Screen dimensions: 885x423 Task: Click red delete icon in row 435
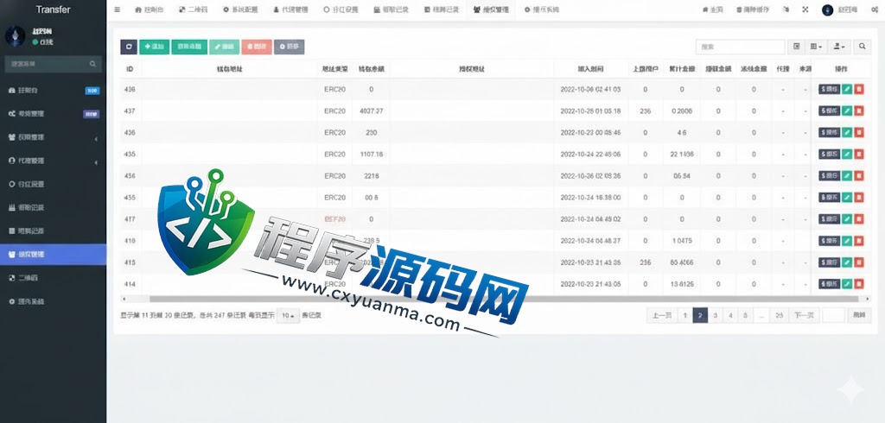(859, 154)
